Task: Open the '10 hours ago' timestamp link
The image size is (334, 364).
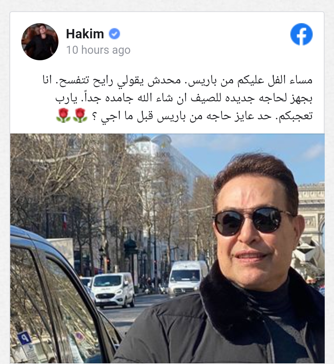Action: click(98, 50)
